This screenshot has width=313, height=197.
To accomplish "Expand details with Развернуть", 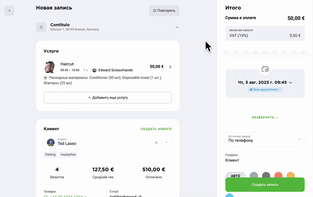I will (265, 117).
